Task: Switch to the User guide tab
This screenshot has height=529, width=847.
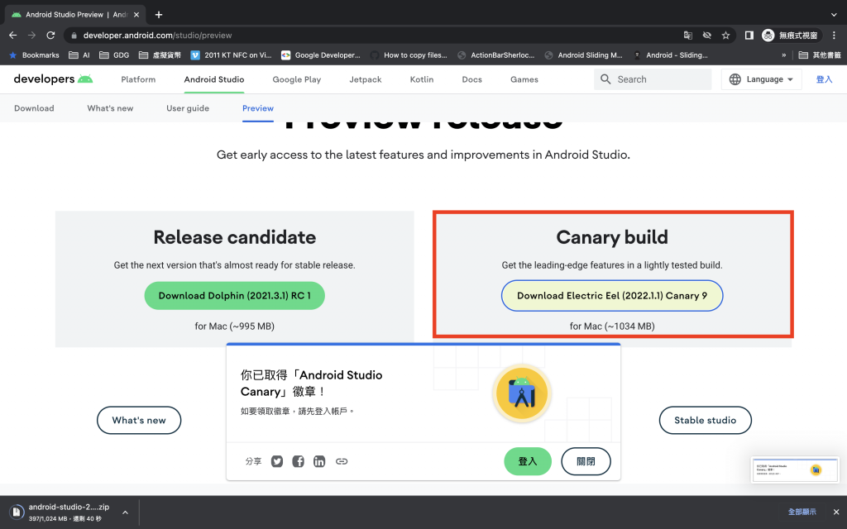Action: click(188, 108)
